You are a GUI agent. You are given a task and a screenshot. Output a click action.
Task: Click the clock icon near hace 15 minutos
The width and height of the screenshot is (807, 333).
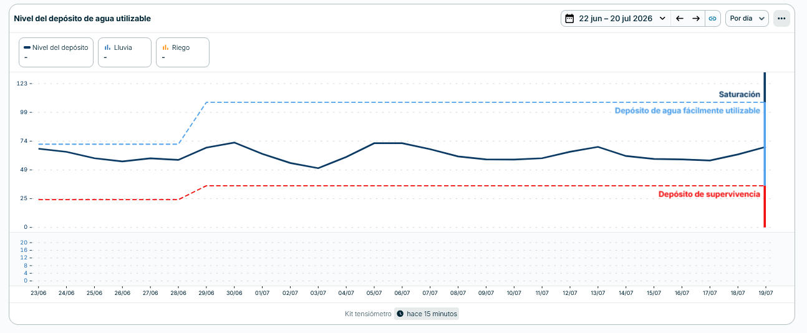pos(400,314)
